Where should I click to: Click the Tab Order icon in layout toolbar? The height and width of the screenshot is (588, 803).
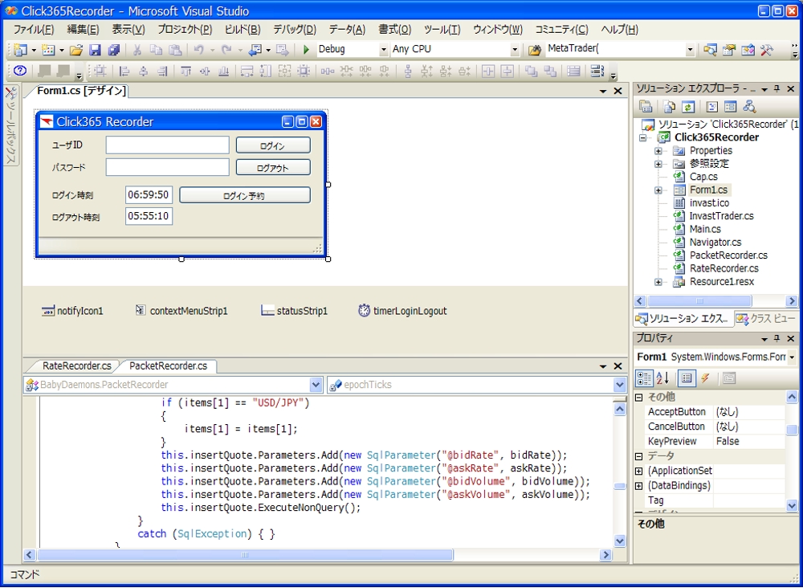[x=596, y=71]
